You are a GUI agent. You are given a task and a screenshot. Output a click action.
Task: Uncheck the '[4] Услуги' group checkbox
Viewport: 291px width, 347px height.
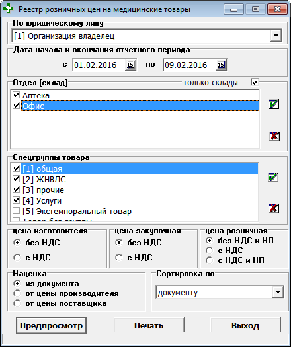[x=16, y=200]
